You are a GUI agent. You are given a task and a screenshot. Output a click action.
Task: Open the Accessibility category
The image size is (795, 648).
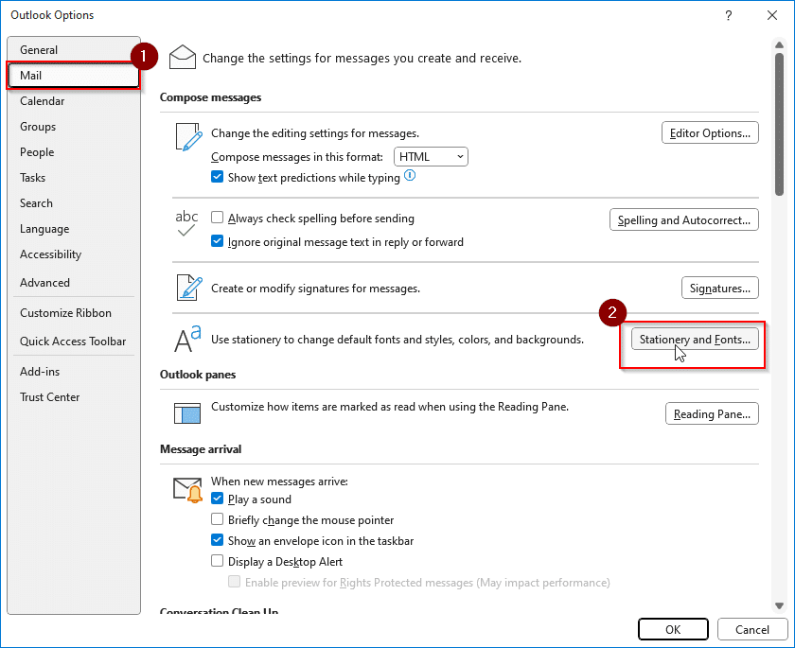pos(74,254)
